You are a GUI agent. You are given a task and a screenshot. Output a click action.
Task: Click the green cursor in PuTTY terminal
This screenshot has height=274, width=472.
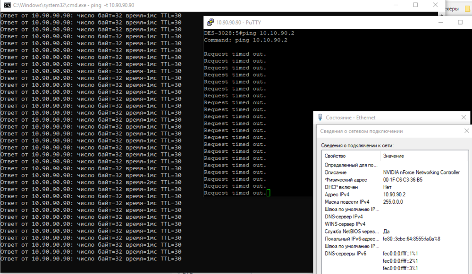(x=268, y=193)
